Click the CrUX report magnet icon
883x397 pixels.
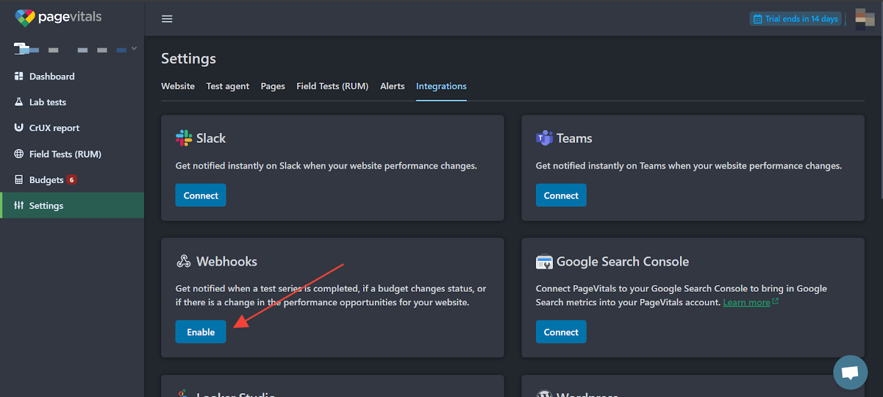tap(19, 127)
